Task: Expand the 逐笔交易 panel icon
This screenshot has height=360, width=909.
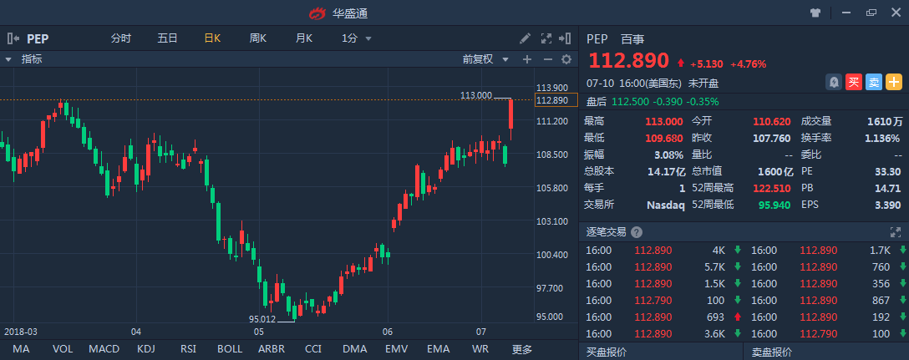Action: coord(895,232)
